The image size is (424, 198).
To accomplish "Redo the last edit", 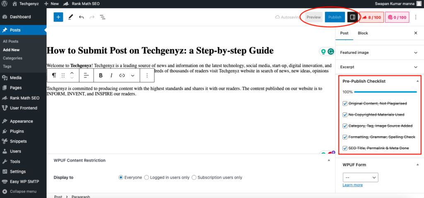I will point(92,17).
